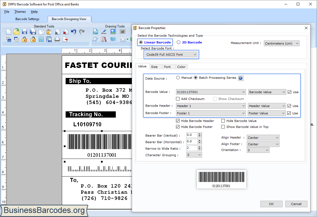Click the Save as Image icon
The height and width of the screenshot is (217, 317).
coord(49,39)
